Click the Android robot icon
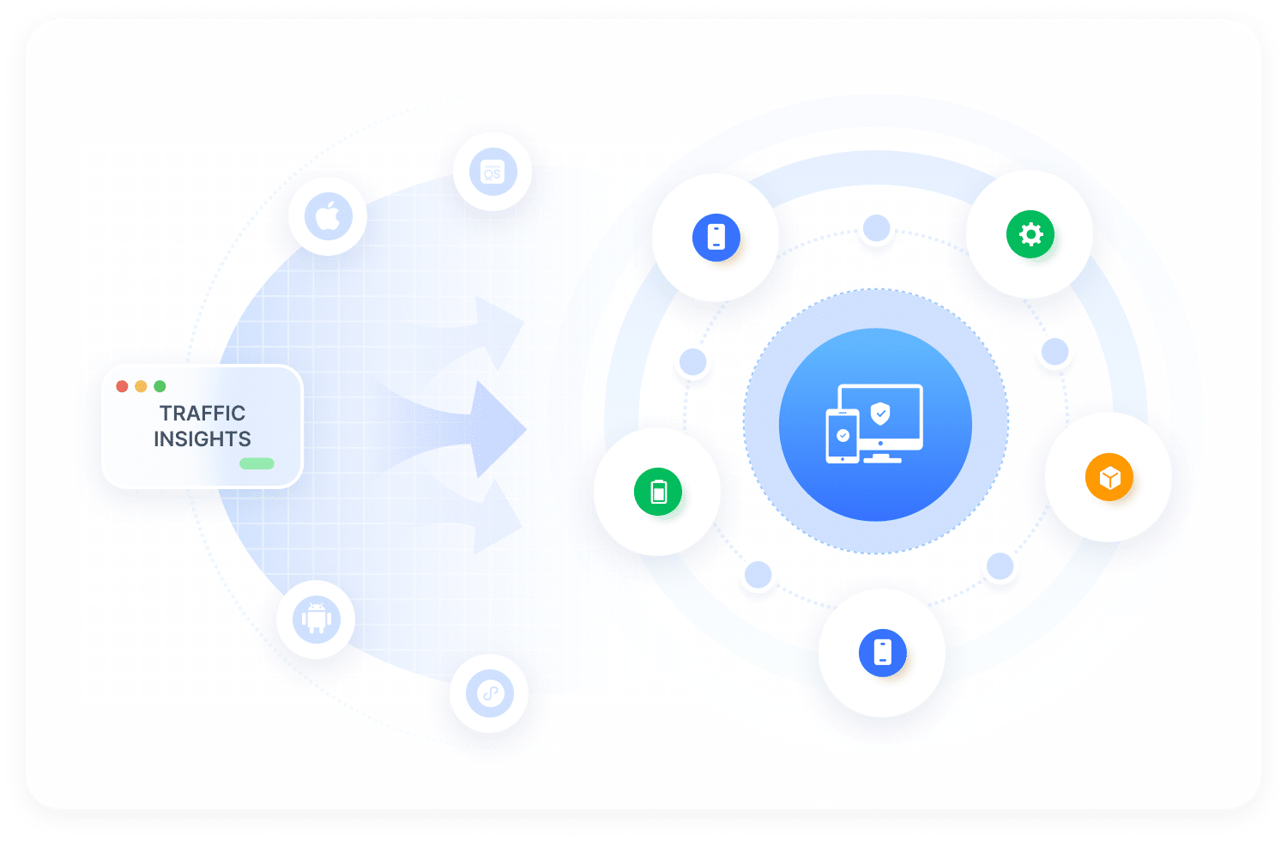This screenshot has width=1287, height=841. click(x=316, y=620)
